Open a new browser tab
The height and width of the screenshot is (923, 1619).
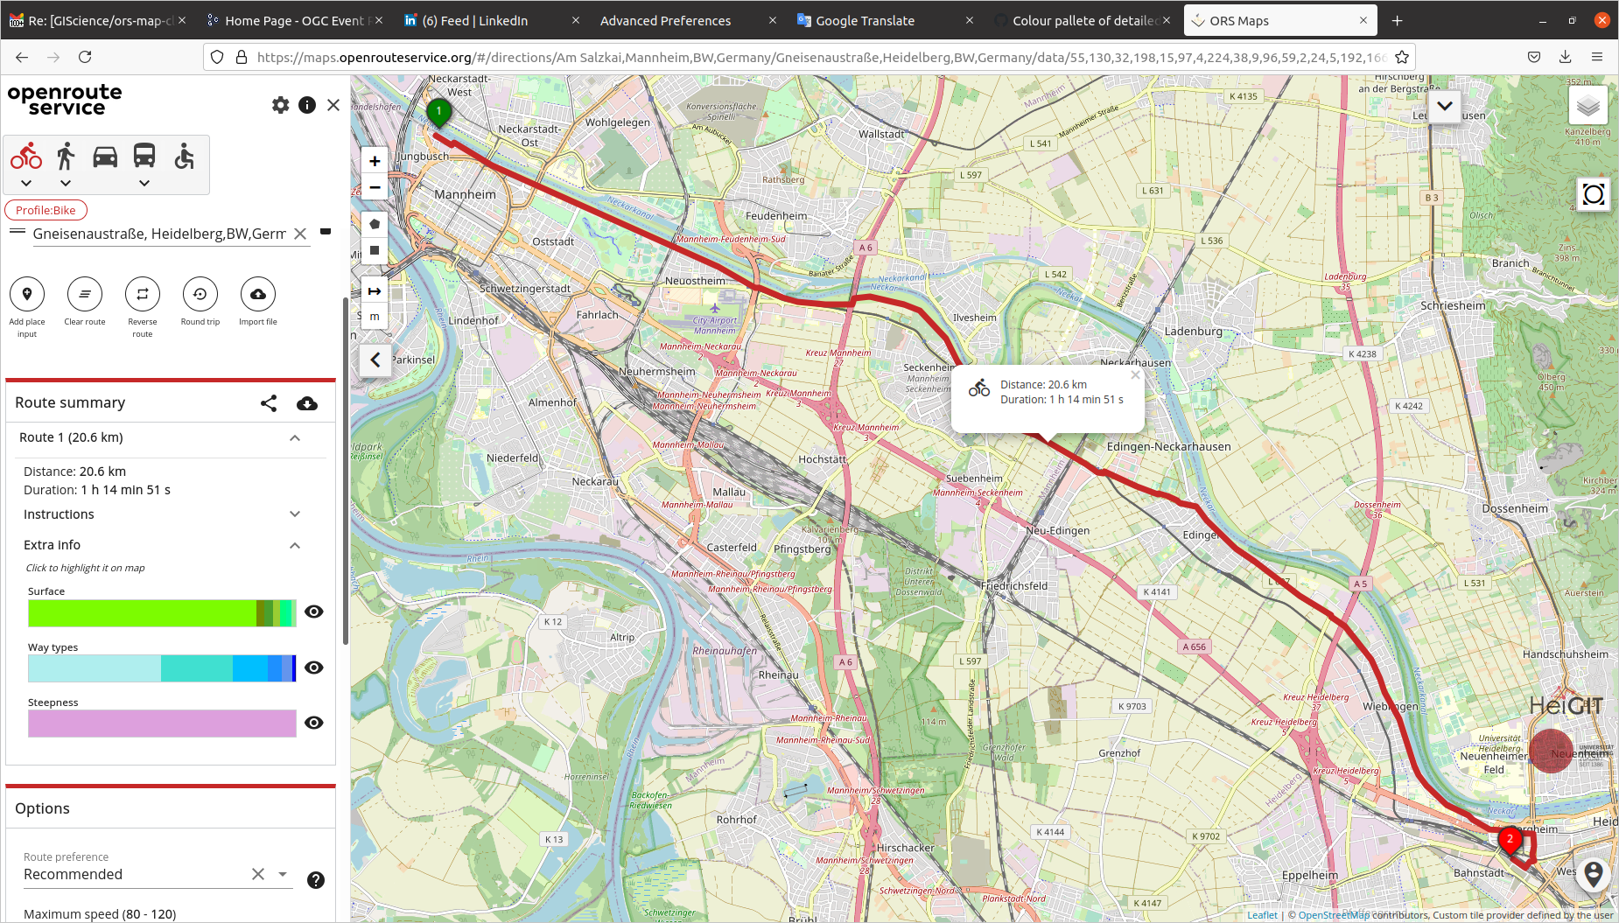1397,20
